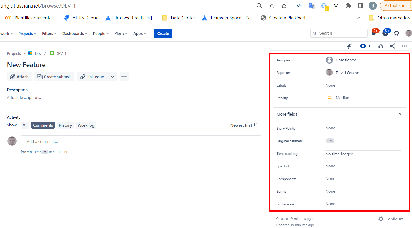
Task: Bookmark this page with the star icon
Action: click(284, 6)
